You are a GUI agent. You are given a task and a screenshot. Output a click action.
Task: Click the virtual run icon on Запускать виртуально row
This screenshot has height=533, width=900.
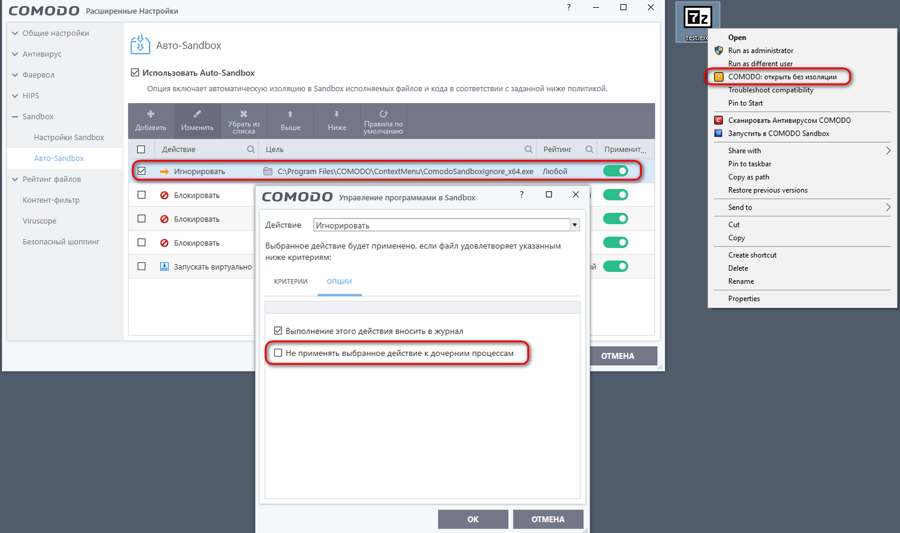164,266
